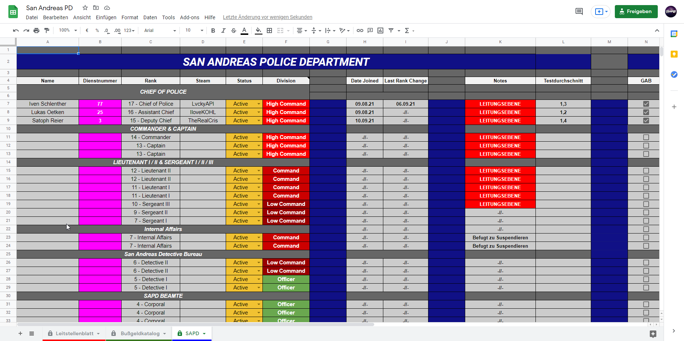Image resolution: width=684 pixels, height=341 pixels.
Task: Toggle Bold formatting
Action: pyautogui.click(x=213, y=31)
